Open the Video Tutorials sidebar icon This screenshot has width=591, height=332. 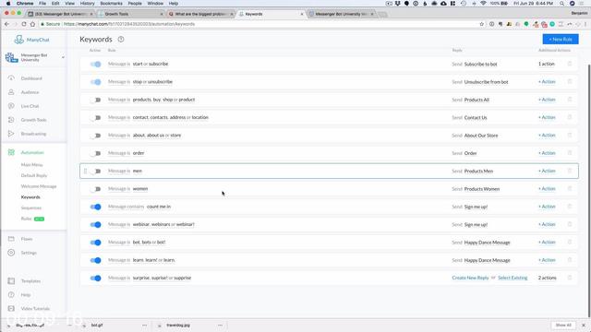tap(11, 309)
